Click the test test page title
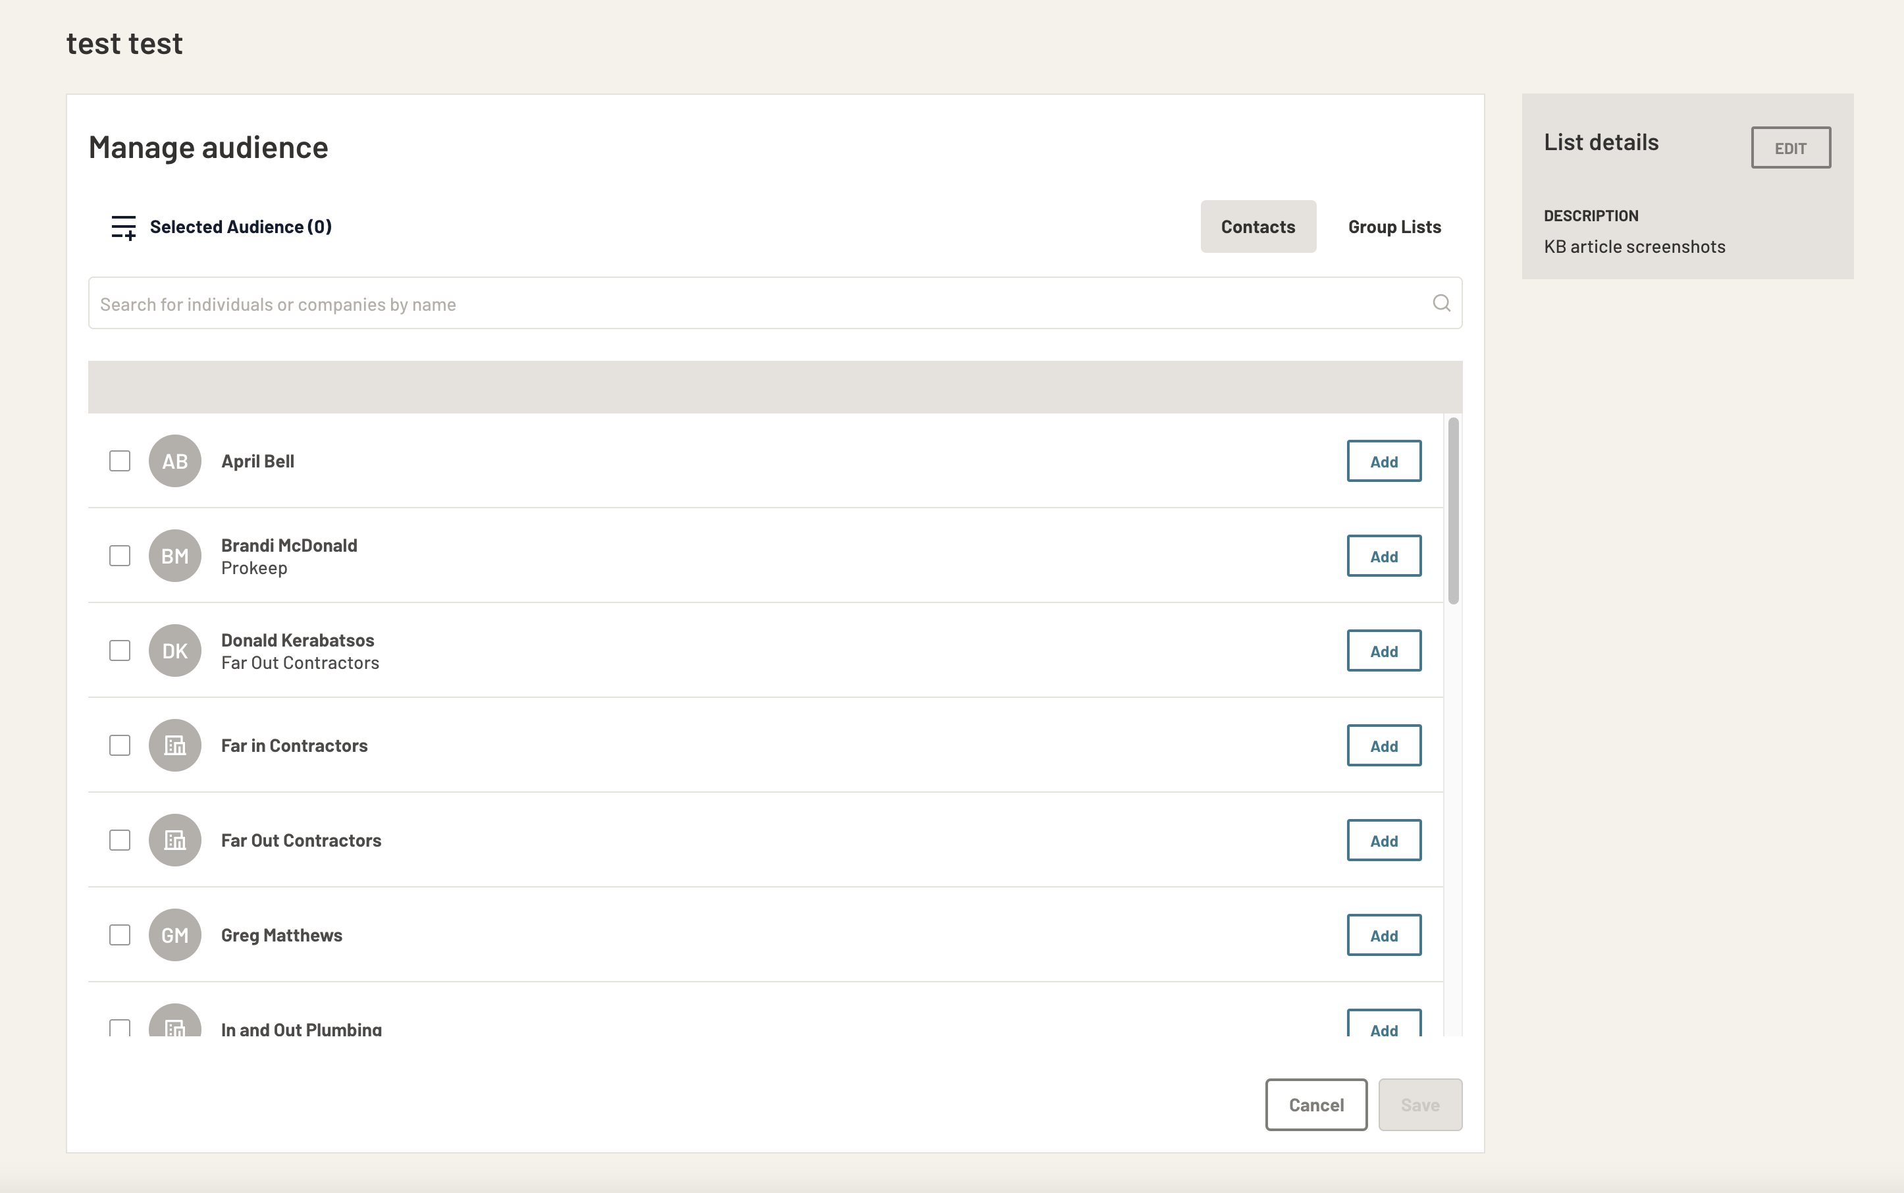 124,43
